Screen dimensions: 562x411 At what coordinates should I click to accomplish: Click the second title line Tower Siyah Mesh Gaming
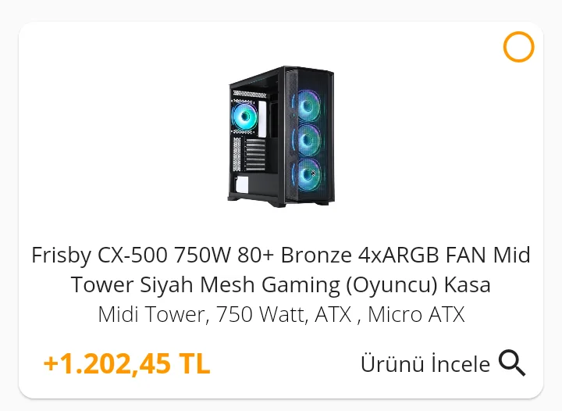tap(281, 284)
